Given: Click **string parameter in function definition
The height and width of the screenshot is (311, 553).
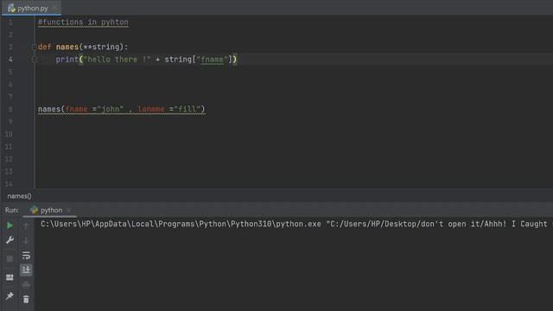Looking at the screenshot, I should [101, 47].
